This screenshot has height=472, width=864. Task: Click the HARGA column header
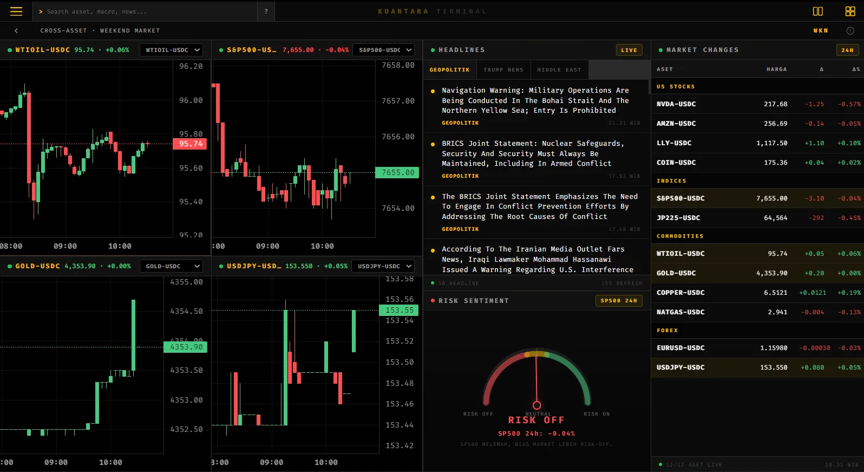pos(776,69)
